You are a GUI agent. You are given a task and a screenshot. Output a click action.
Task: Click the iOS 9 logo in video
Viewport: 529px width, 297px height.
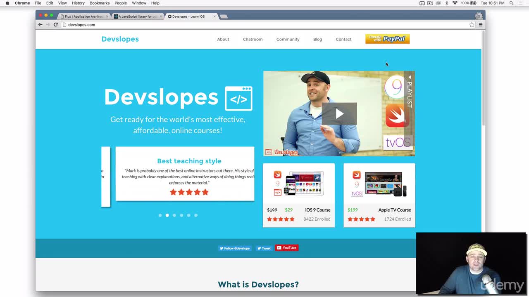(x=396, y=87)
